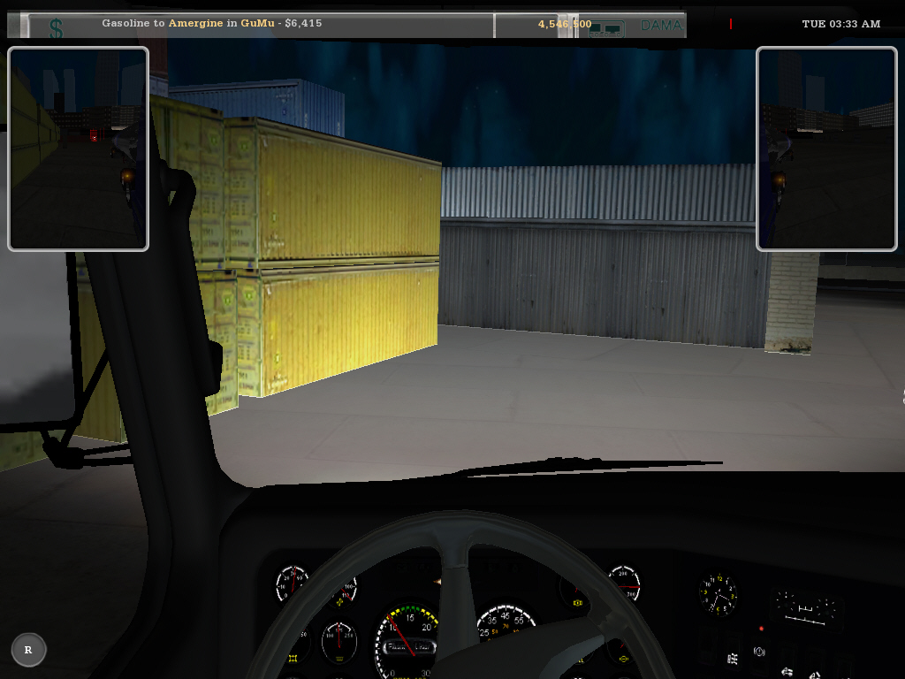905x679 pixels.
Task: Click the headlights dashboard indicator icon
Action: [733, 660]
